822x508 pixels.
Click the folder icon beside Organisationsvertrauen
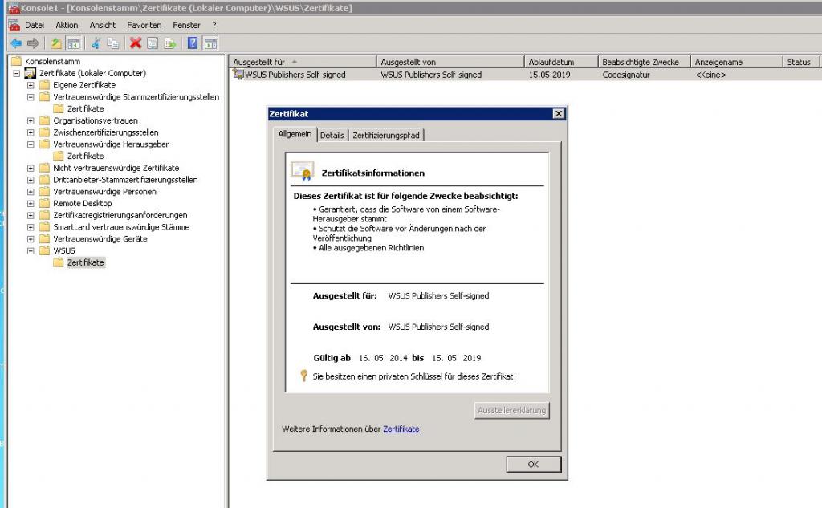pos(45,120)
